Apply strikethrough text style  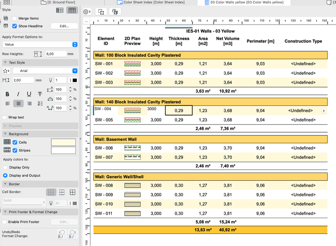[x=40, y=94]
